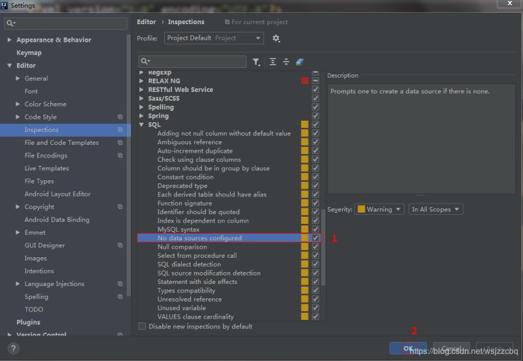The height and width of the screenshot is (361, 523).
Task: Click the help question mark button
Action: [x=13, y=349]
